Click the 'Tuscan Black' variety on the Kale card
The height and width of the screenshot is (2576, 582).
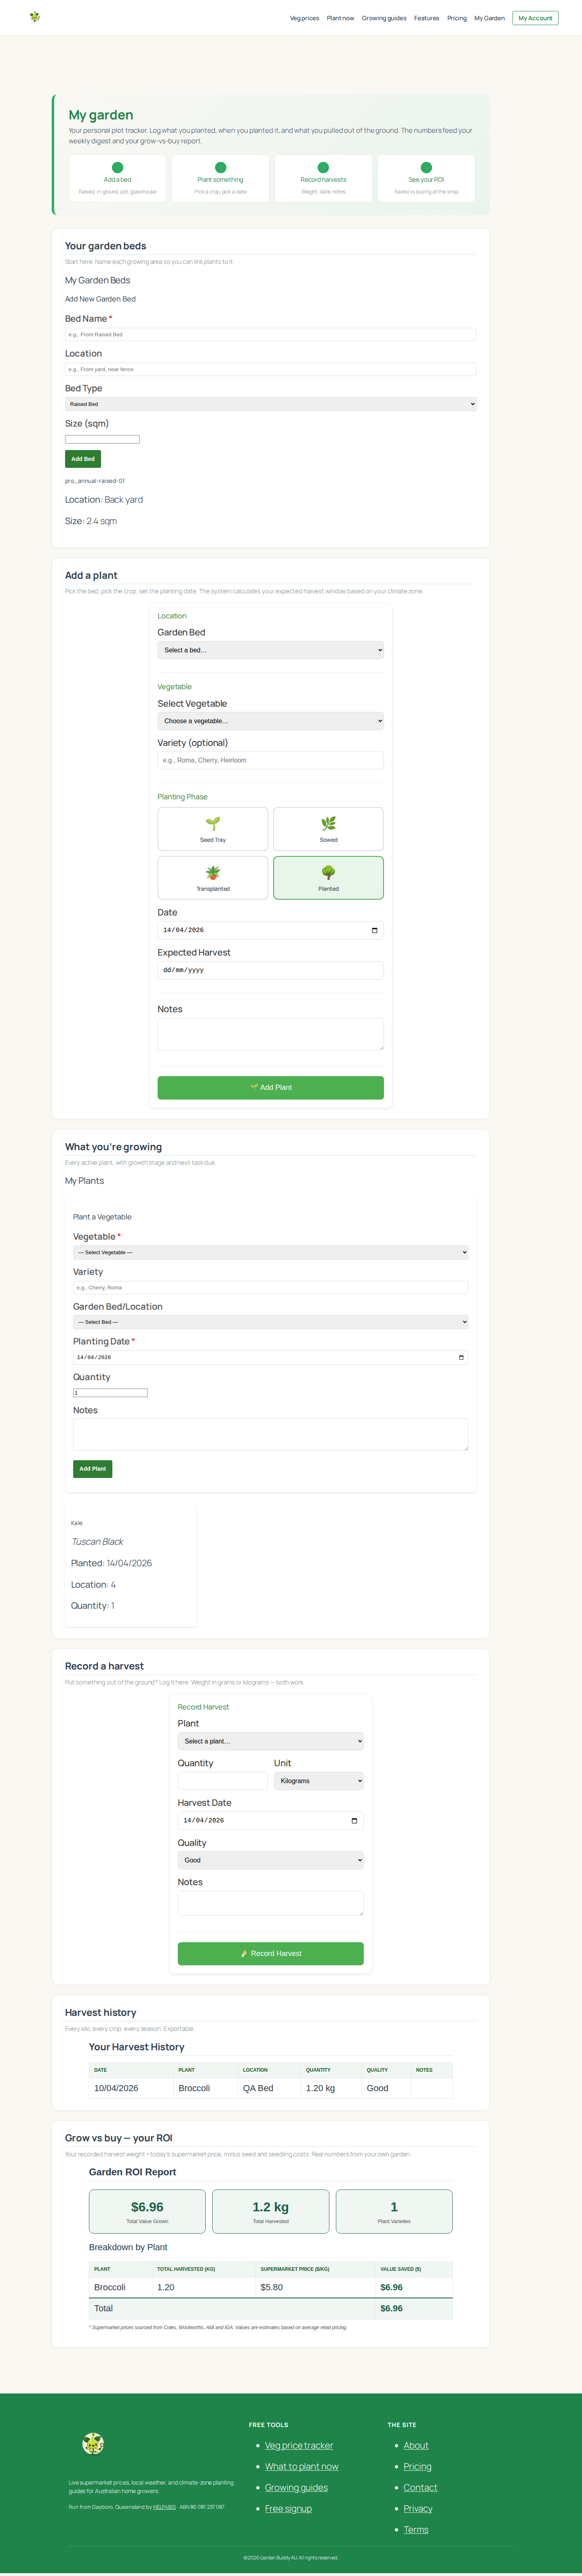click(x=97, y=1541)
